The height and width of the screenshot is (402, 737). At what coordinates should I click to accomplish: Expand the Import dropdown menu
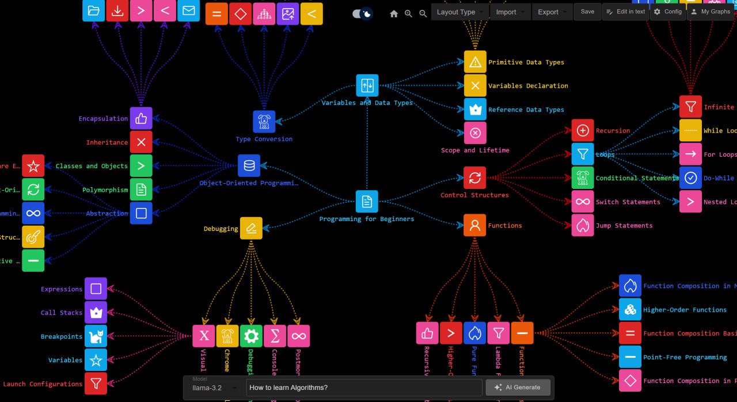510,12
